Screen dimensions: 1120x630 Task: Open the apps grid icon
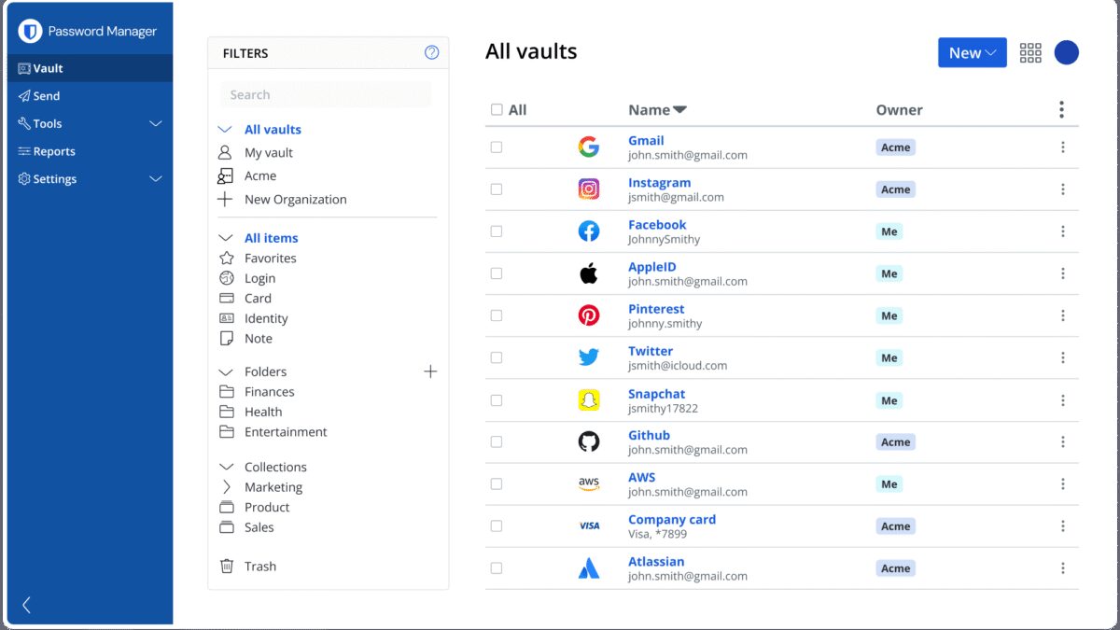click(1030, 53)
